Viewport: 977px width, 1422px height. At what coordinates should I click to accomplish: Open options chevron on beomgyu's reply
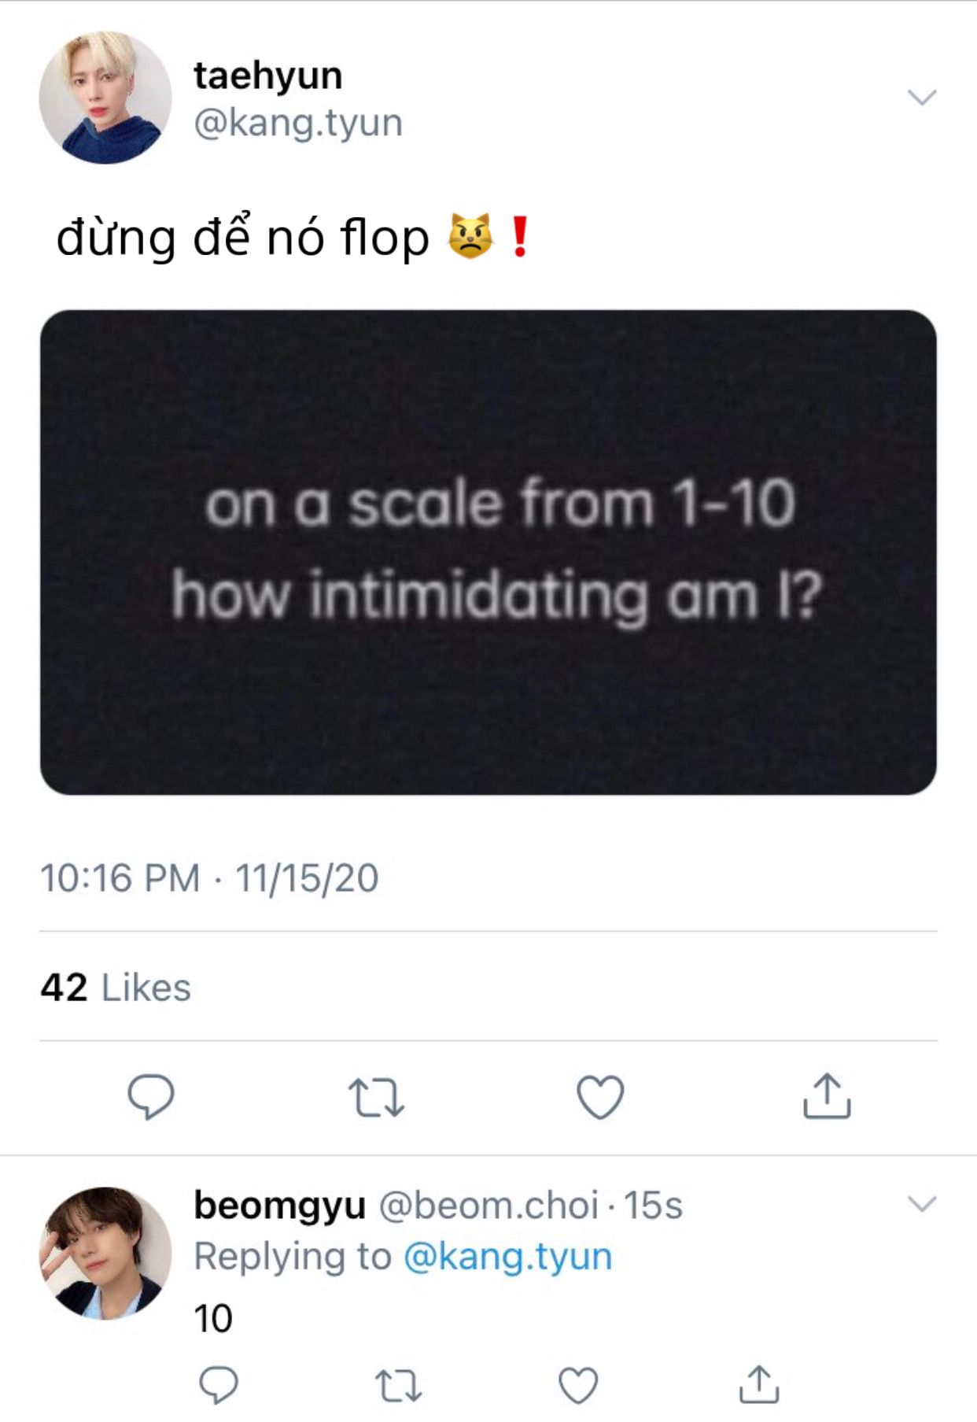coord(922,1203)
